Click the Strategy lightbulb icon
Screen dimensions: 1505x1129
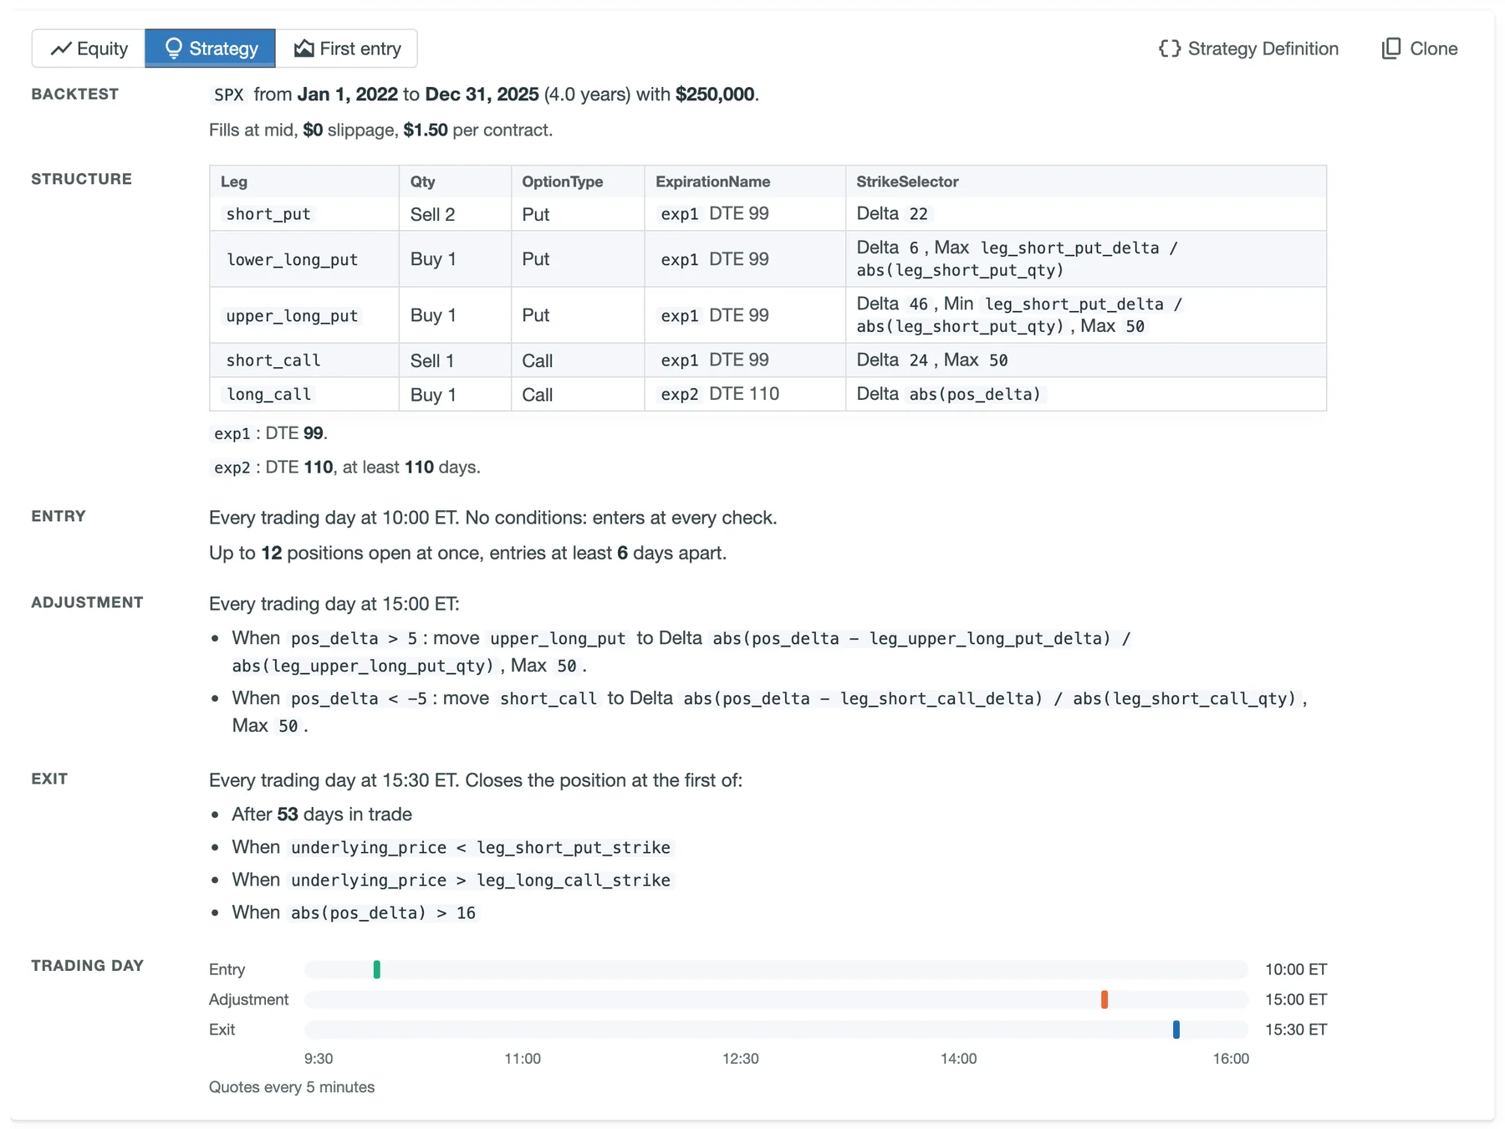click(x=173, y=49)
